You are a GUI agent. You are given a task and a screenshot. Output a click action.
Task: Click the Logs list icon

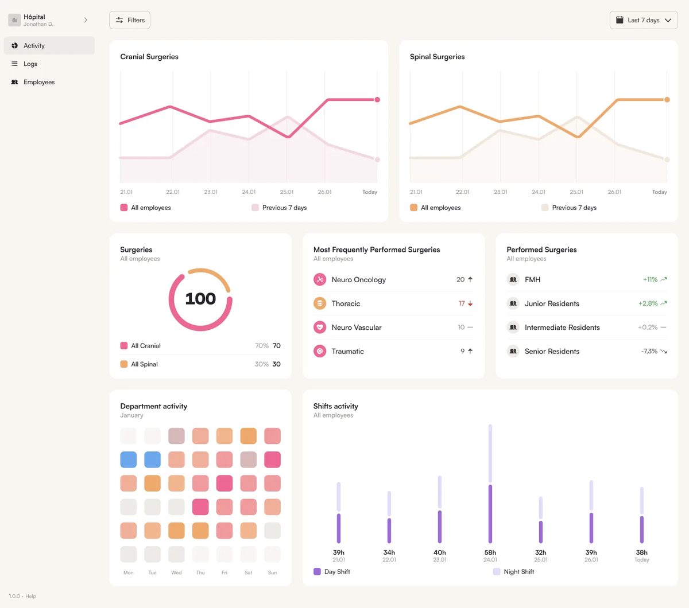14,64
